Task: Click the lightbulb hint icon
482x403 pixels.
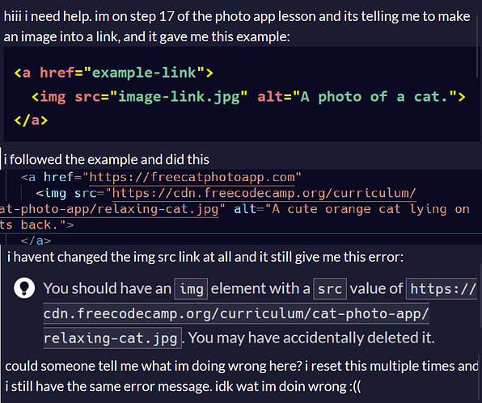Action: (24, 288)
